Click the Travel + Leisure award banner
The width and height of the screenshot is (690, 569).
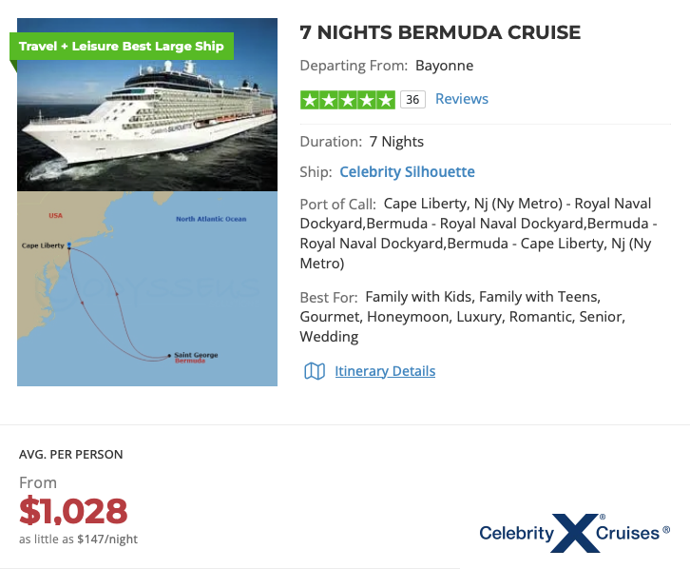122,46
